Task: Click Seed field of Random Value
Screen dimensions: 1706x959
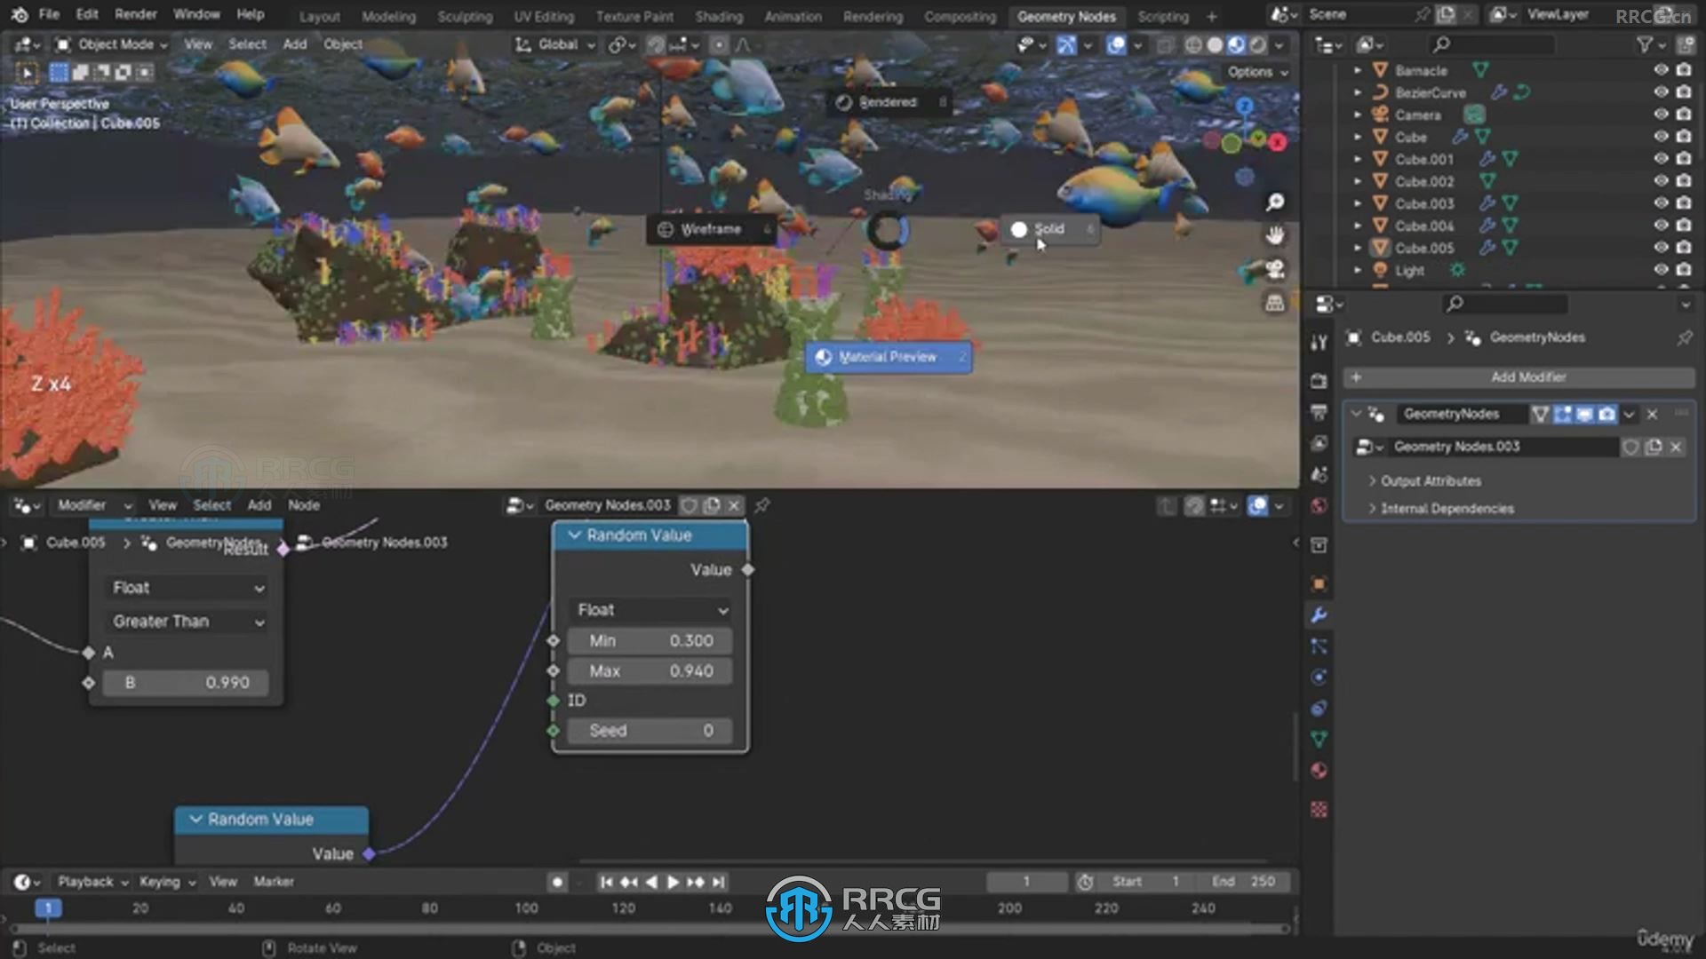Action: pyautogui.click(x=651, y=731)
